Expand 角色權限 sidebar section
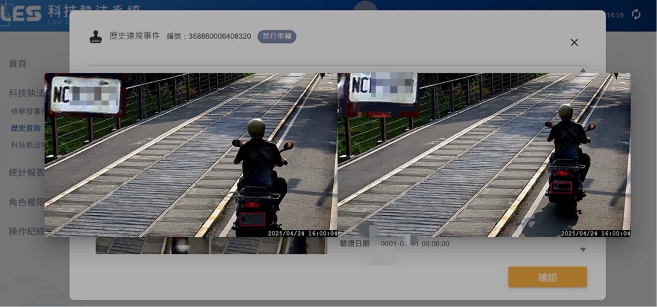The image size is (657, 307). 26,202
